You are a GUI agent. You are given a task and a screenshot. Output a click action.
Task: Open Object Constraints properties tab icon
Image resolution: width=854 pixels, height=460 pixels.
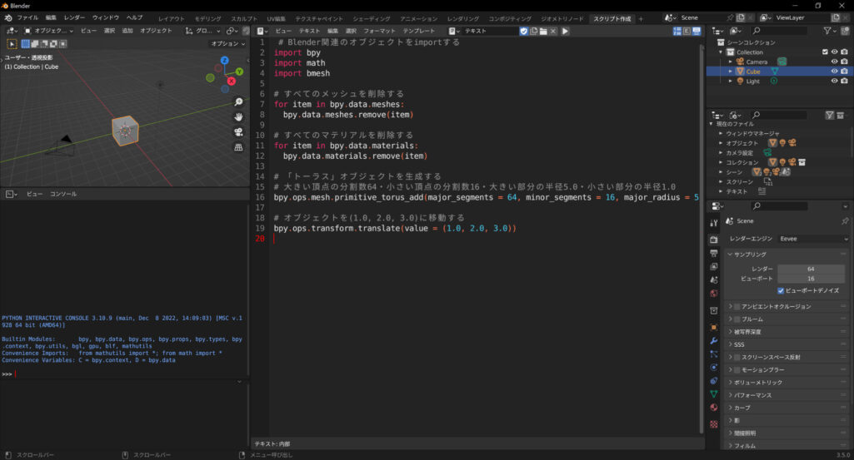pos(714,381)
